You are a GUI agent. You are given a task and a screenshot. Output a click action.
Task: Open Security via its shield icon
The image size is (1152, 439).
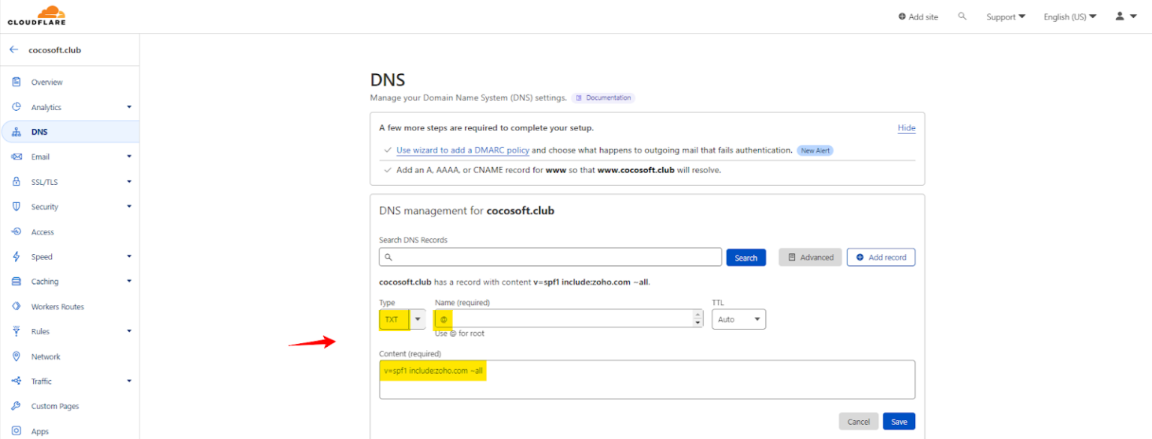point(16,206)
